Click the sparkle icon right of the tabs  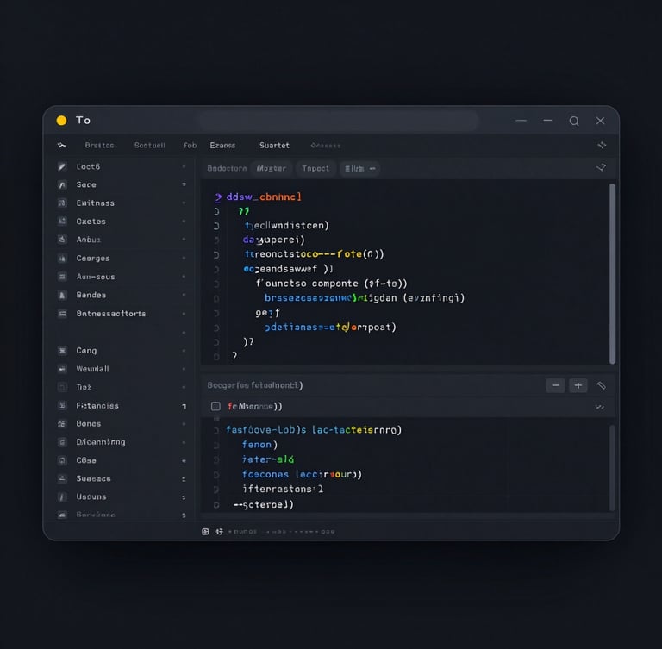tap(602, 145)
